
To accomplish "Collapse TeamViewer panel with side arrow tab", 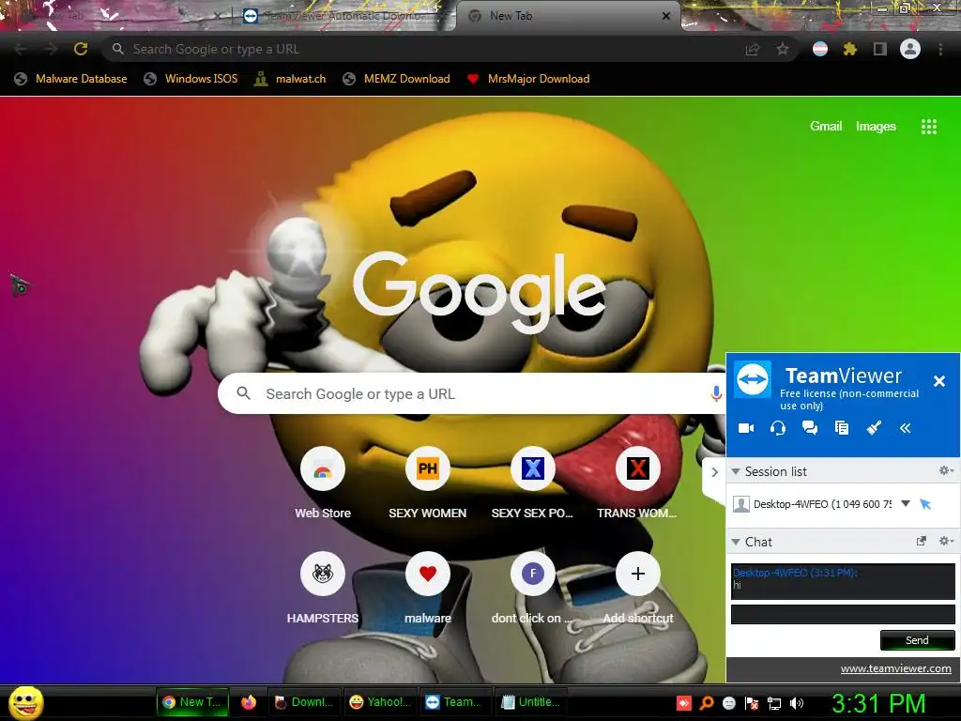I will (x=714, y=472).
